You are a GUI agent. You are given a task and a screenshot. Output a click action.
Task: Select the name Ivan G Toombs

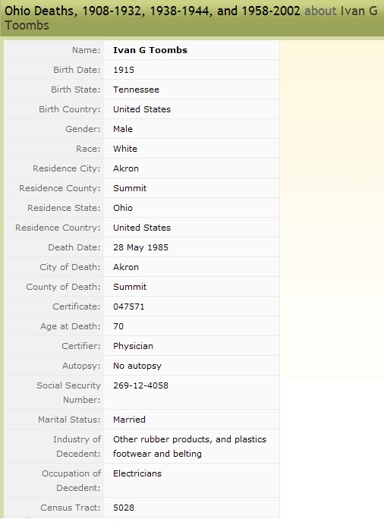[x=150, y=50]
